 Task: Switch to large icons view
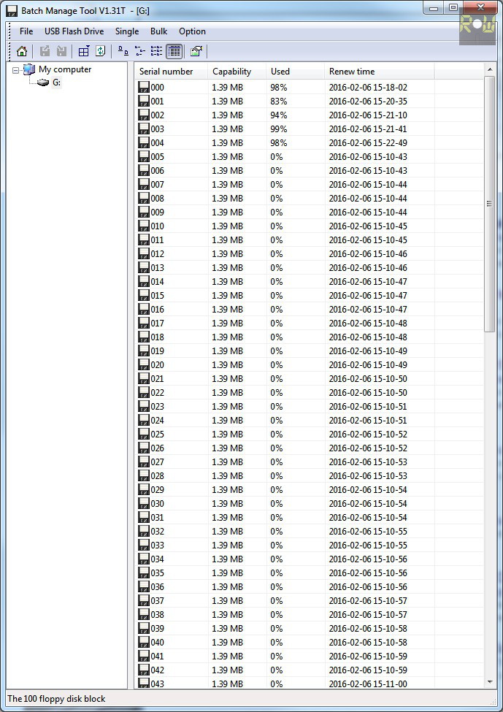click(123, 51)
